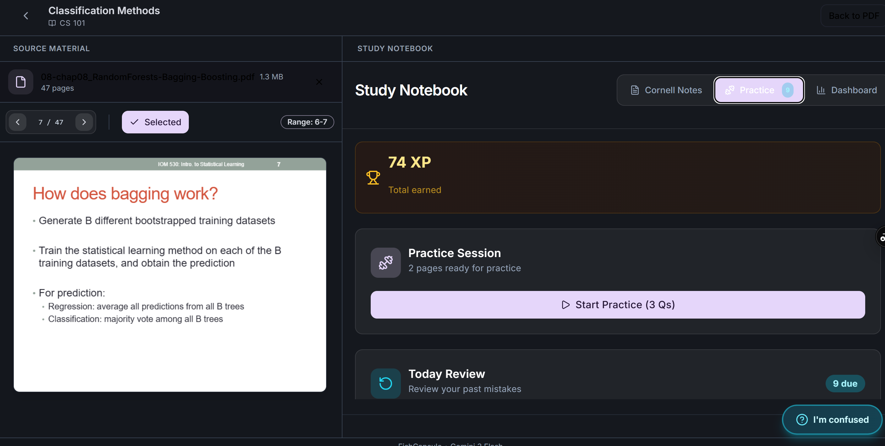The image size is (885, 446).
Task: Click the Practice Session dumbbell icon
Action: click(x=385, y=263)
